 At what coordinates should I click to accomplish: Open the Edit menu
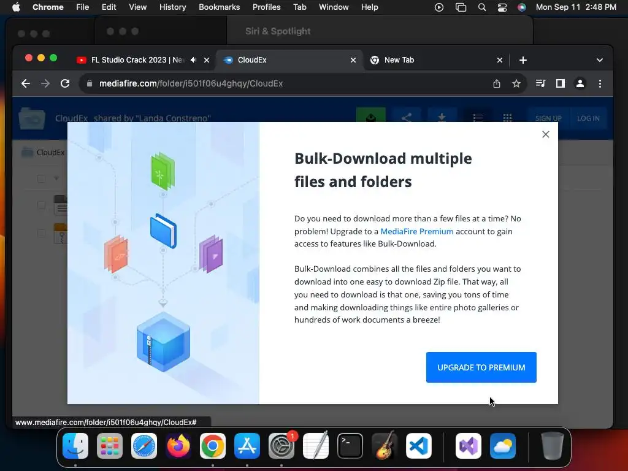[x=109, y=7]
